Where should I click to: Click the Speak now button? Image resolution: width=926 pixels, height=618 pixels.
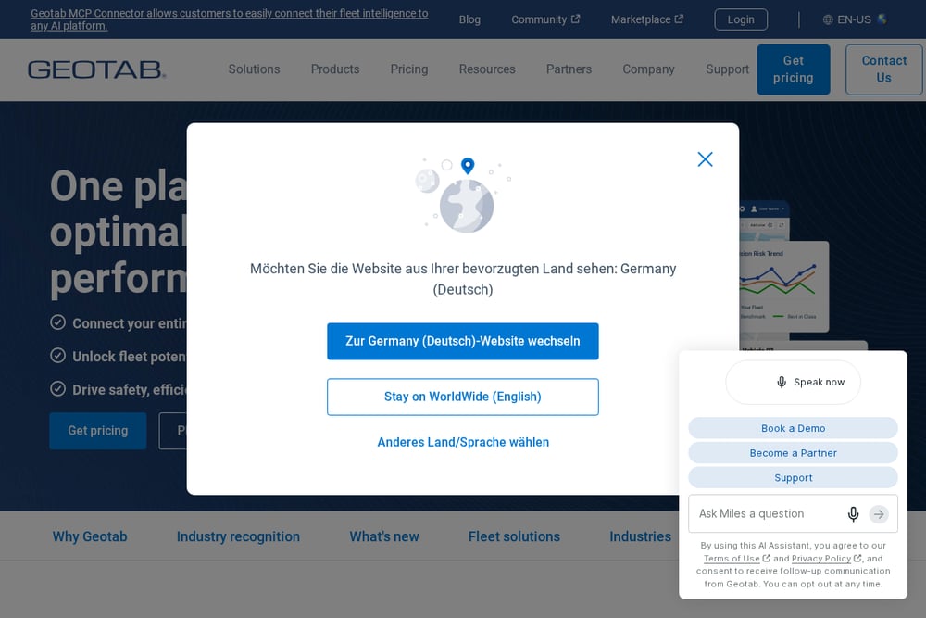793,383
